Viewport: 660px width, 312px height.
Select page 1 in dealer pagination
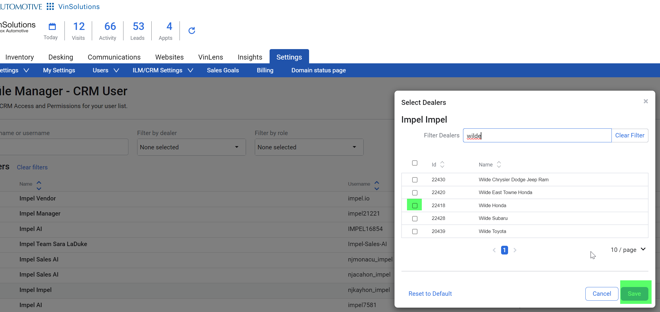tap(505, 250)
